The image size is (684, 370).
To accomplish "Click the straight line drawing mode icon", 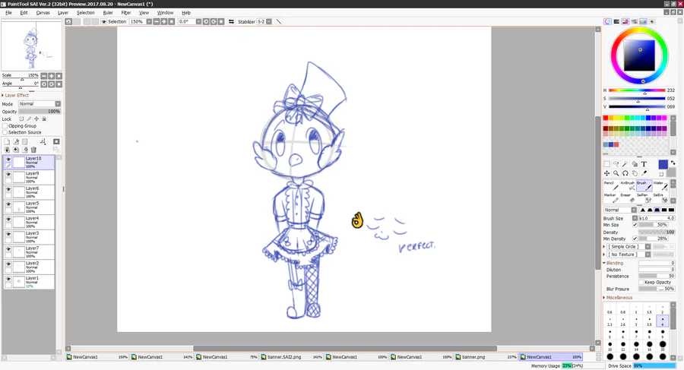I will click(x=279, y=21).
